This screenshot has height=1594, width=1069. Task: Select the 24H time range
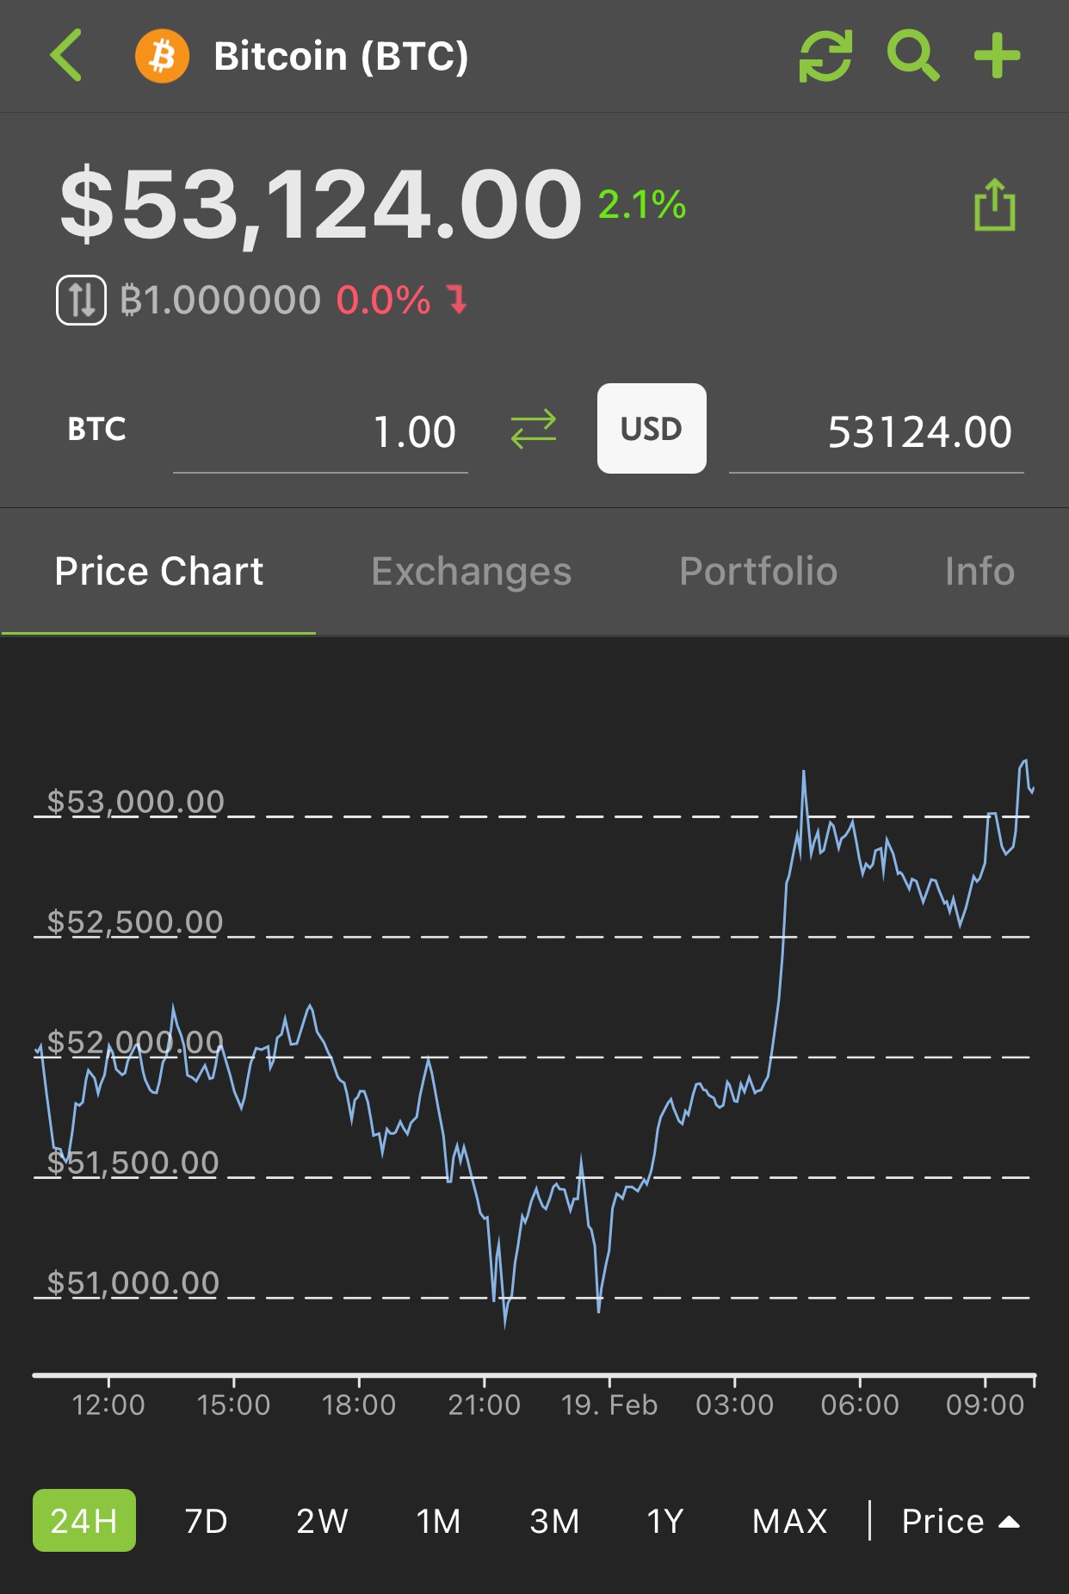click(x=84, y=1520)
